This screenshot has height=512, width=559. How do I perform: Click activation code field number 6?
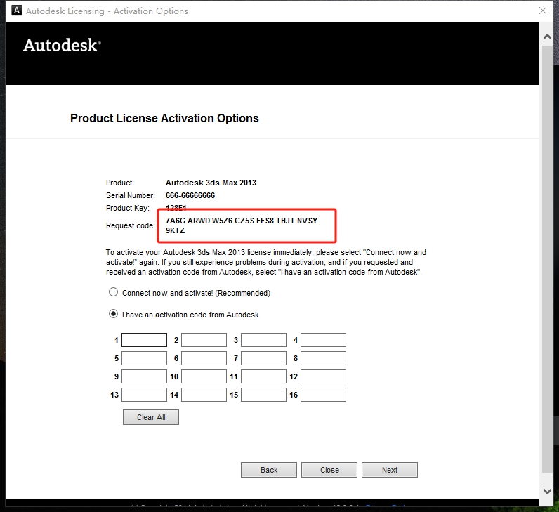coord(204,359)
